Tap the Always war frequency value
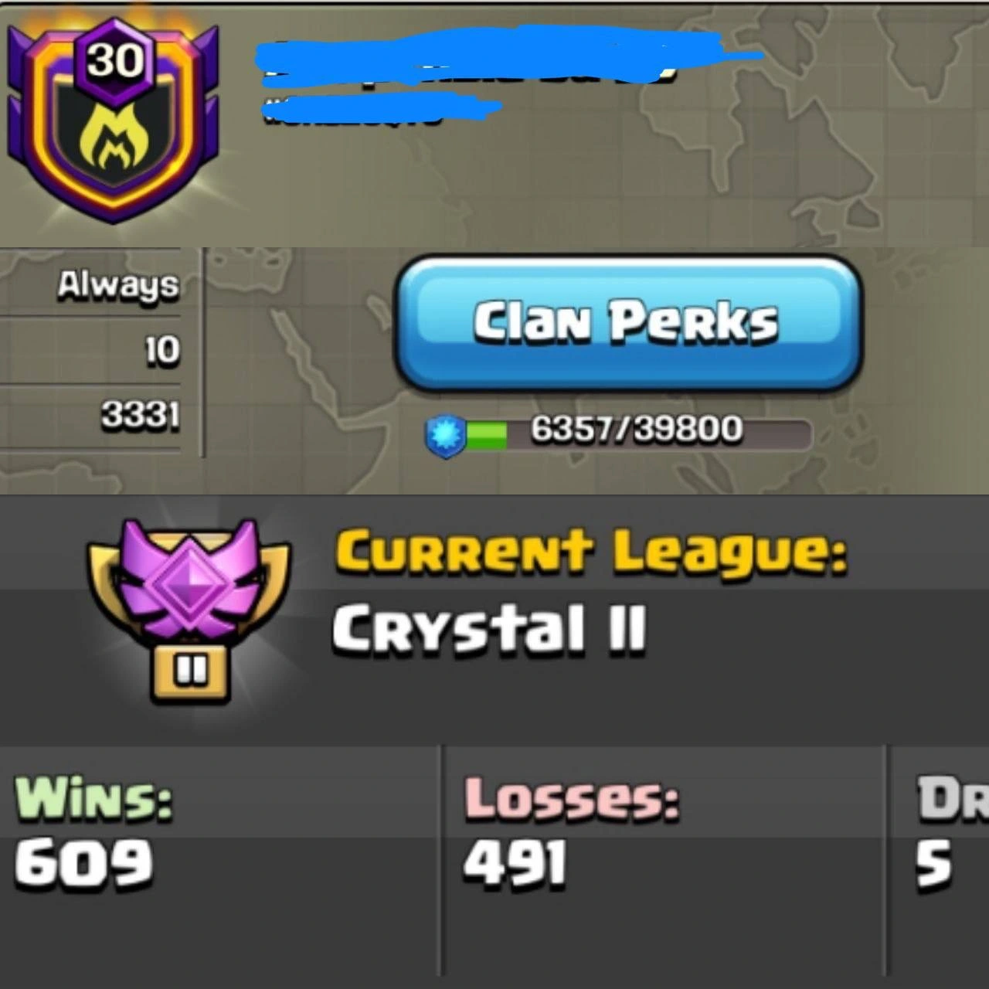This screenshot has width=989, height=989. [x=118, y=286]
